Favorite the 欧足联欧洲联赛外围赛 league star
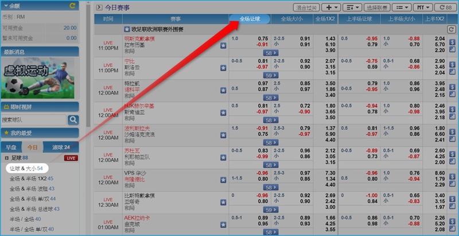Viewport: 459px width, 236px height. 127,29
